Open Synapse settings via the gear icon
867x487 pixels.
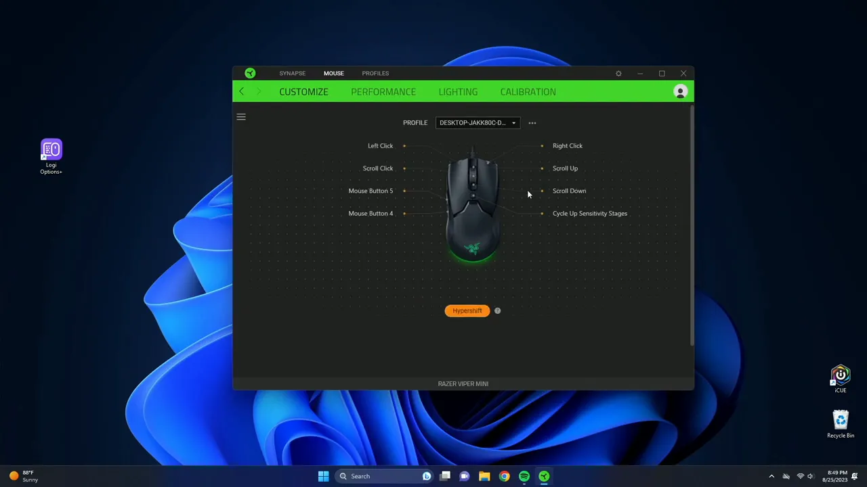(618, 73)
